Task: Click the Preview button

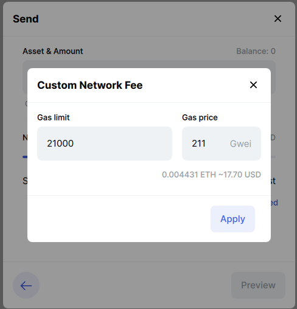Action: pyautogui.click(x=258, y=285)
